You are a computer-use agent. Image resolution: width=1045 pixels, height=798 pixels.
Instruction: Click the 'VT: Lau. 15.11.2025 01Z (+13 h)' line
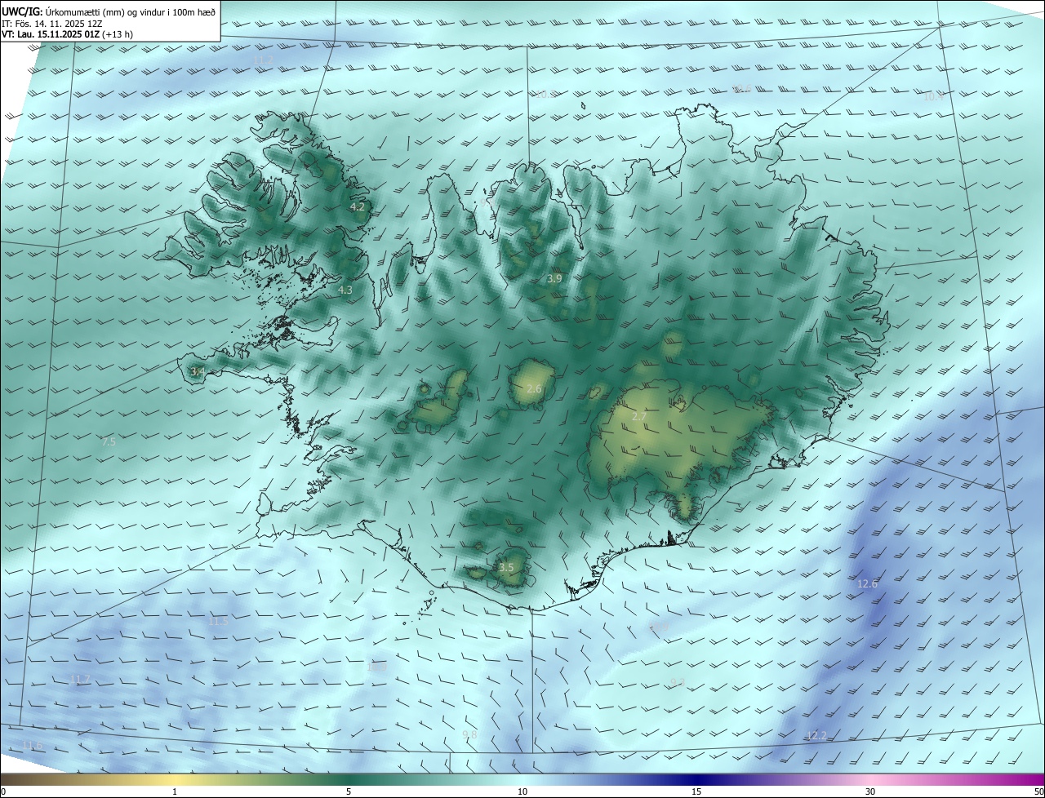pyautogui.click(x=68, y=34)
